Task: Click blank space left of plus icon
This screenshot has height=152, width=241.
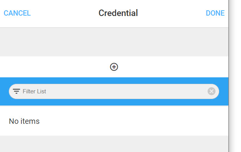Action: click(x=54, y=67)
